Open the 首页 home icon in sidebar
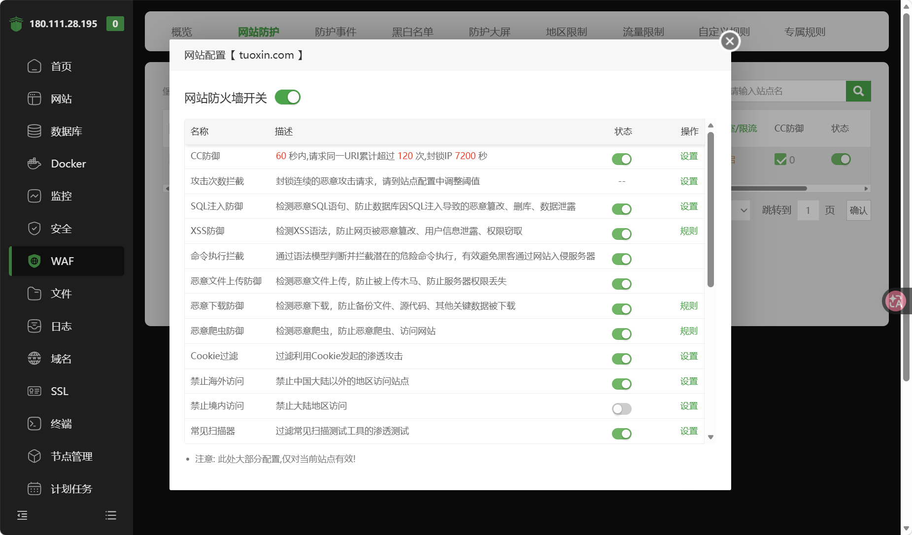Image resolution: width=912 pixels, height=535 pixels. pyautogui.click(x=34, y=66)
